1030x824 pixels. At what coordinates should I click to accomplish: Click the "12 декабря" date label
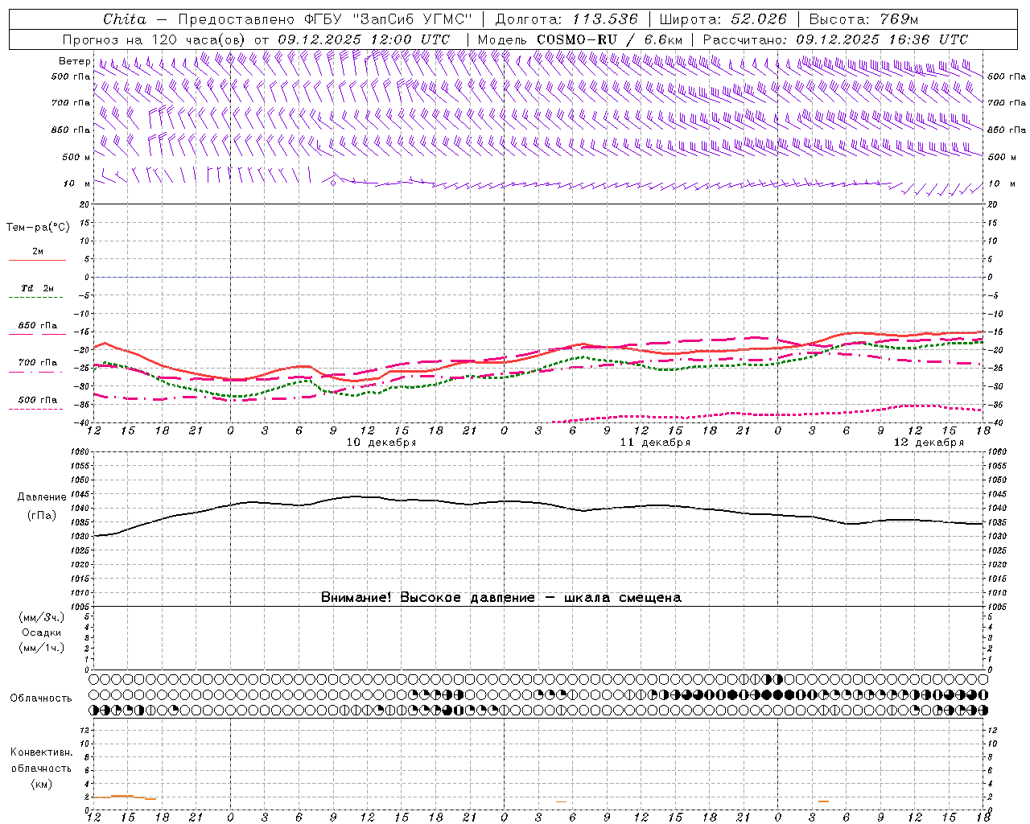click(x=929, y=443)
